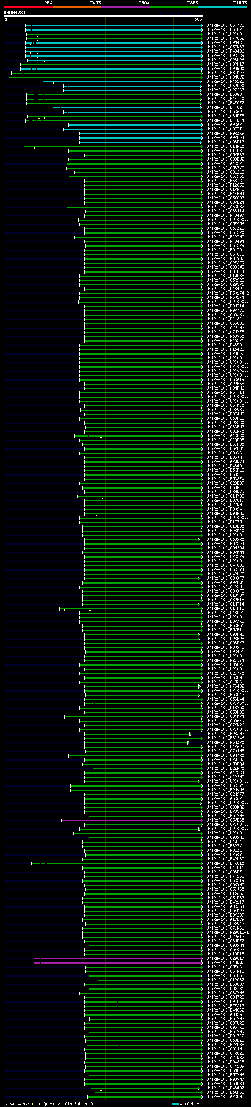Viewport: 251px width, 1107px height.
Task: Open the UniRef100_Q9M4S8 hit
Action: click(225, 42)
